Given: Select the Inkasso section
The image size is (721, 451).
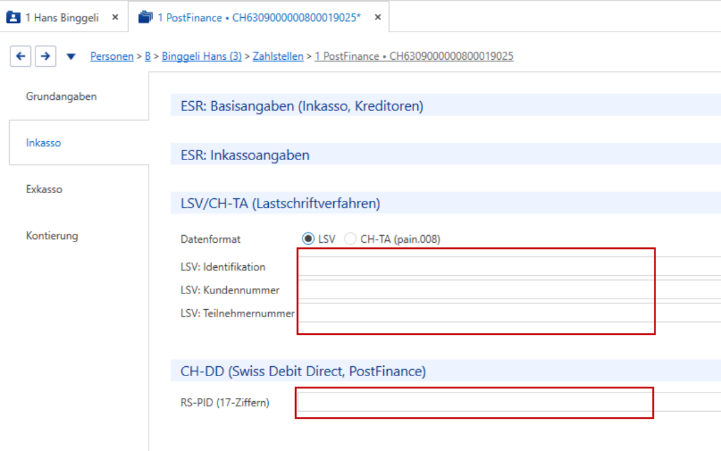Looking at the screenshot, I should click(43, 143).
